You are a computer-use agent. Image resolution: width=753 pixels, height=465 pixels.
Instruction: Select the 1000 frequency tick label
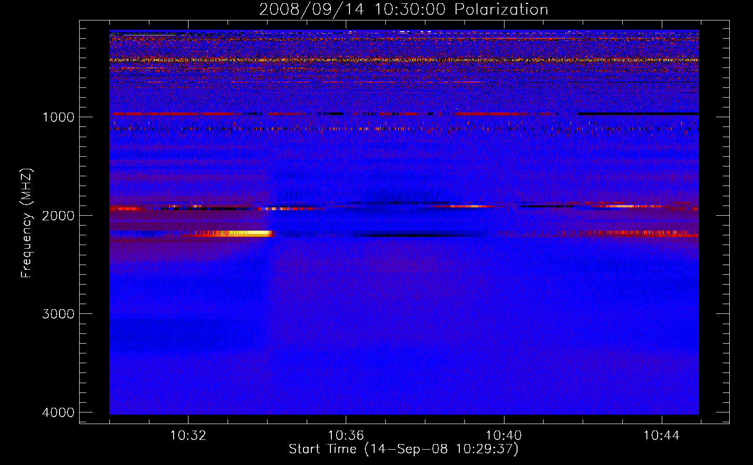(58, 117)
